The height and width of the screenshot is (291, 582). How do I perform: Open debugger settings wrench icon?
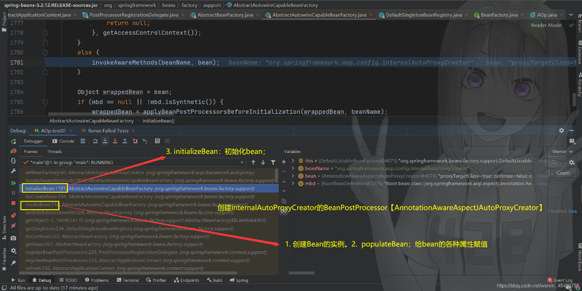click(x=14, y=171)
